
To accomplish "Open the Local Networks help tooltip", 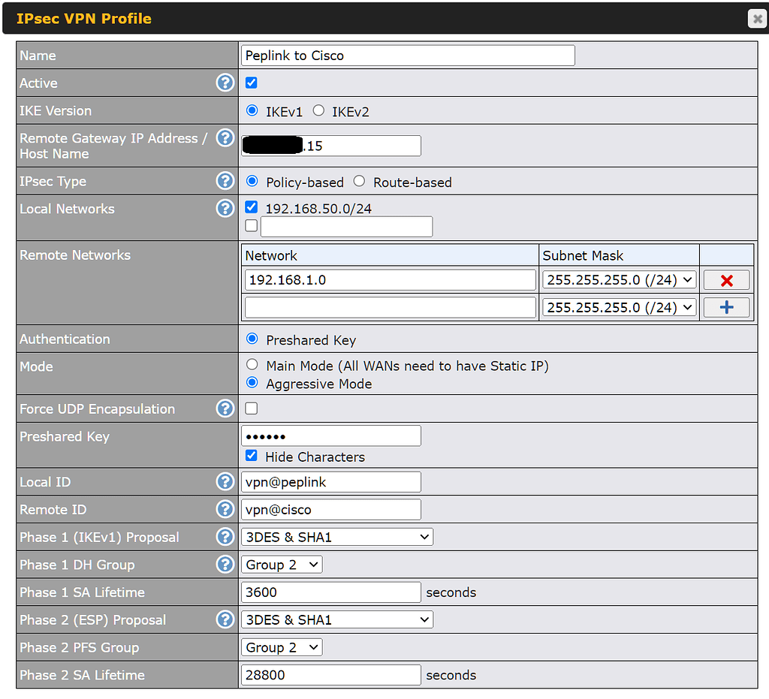I will point(225,208).
